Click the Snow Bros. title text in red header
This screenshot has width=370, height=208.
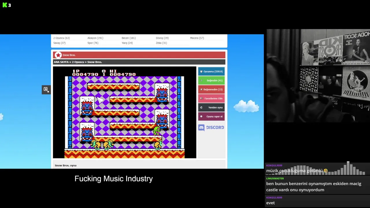point(69,55)
